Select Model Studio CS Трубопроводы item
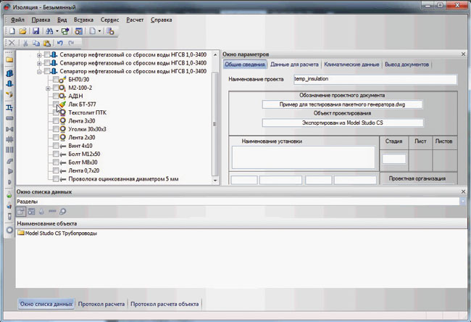Viewport: 471px width, 322px height. click(60, 234)
